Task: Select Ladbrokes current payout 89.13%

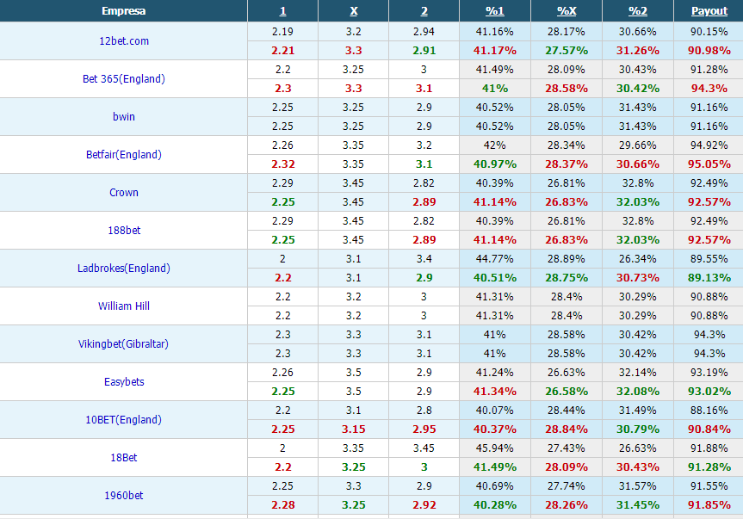Action: click(709, 278)
